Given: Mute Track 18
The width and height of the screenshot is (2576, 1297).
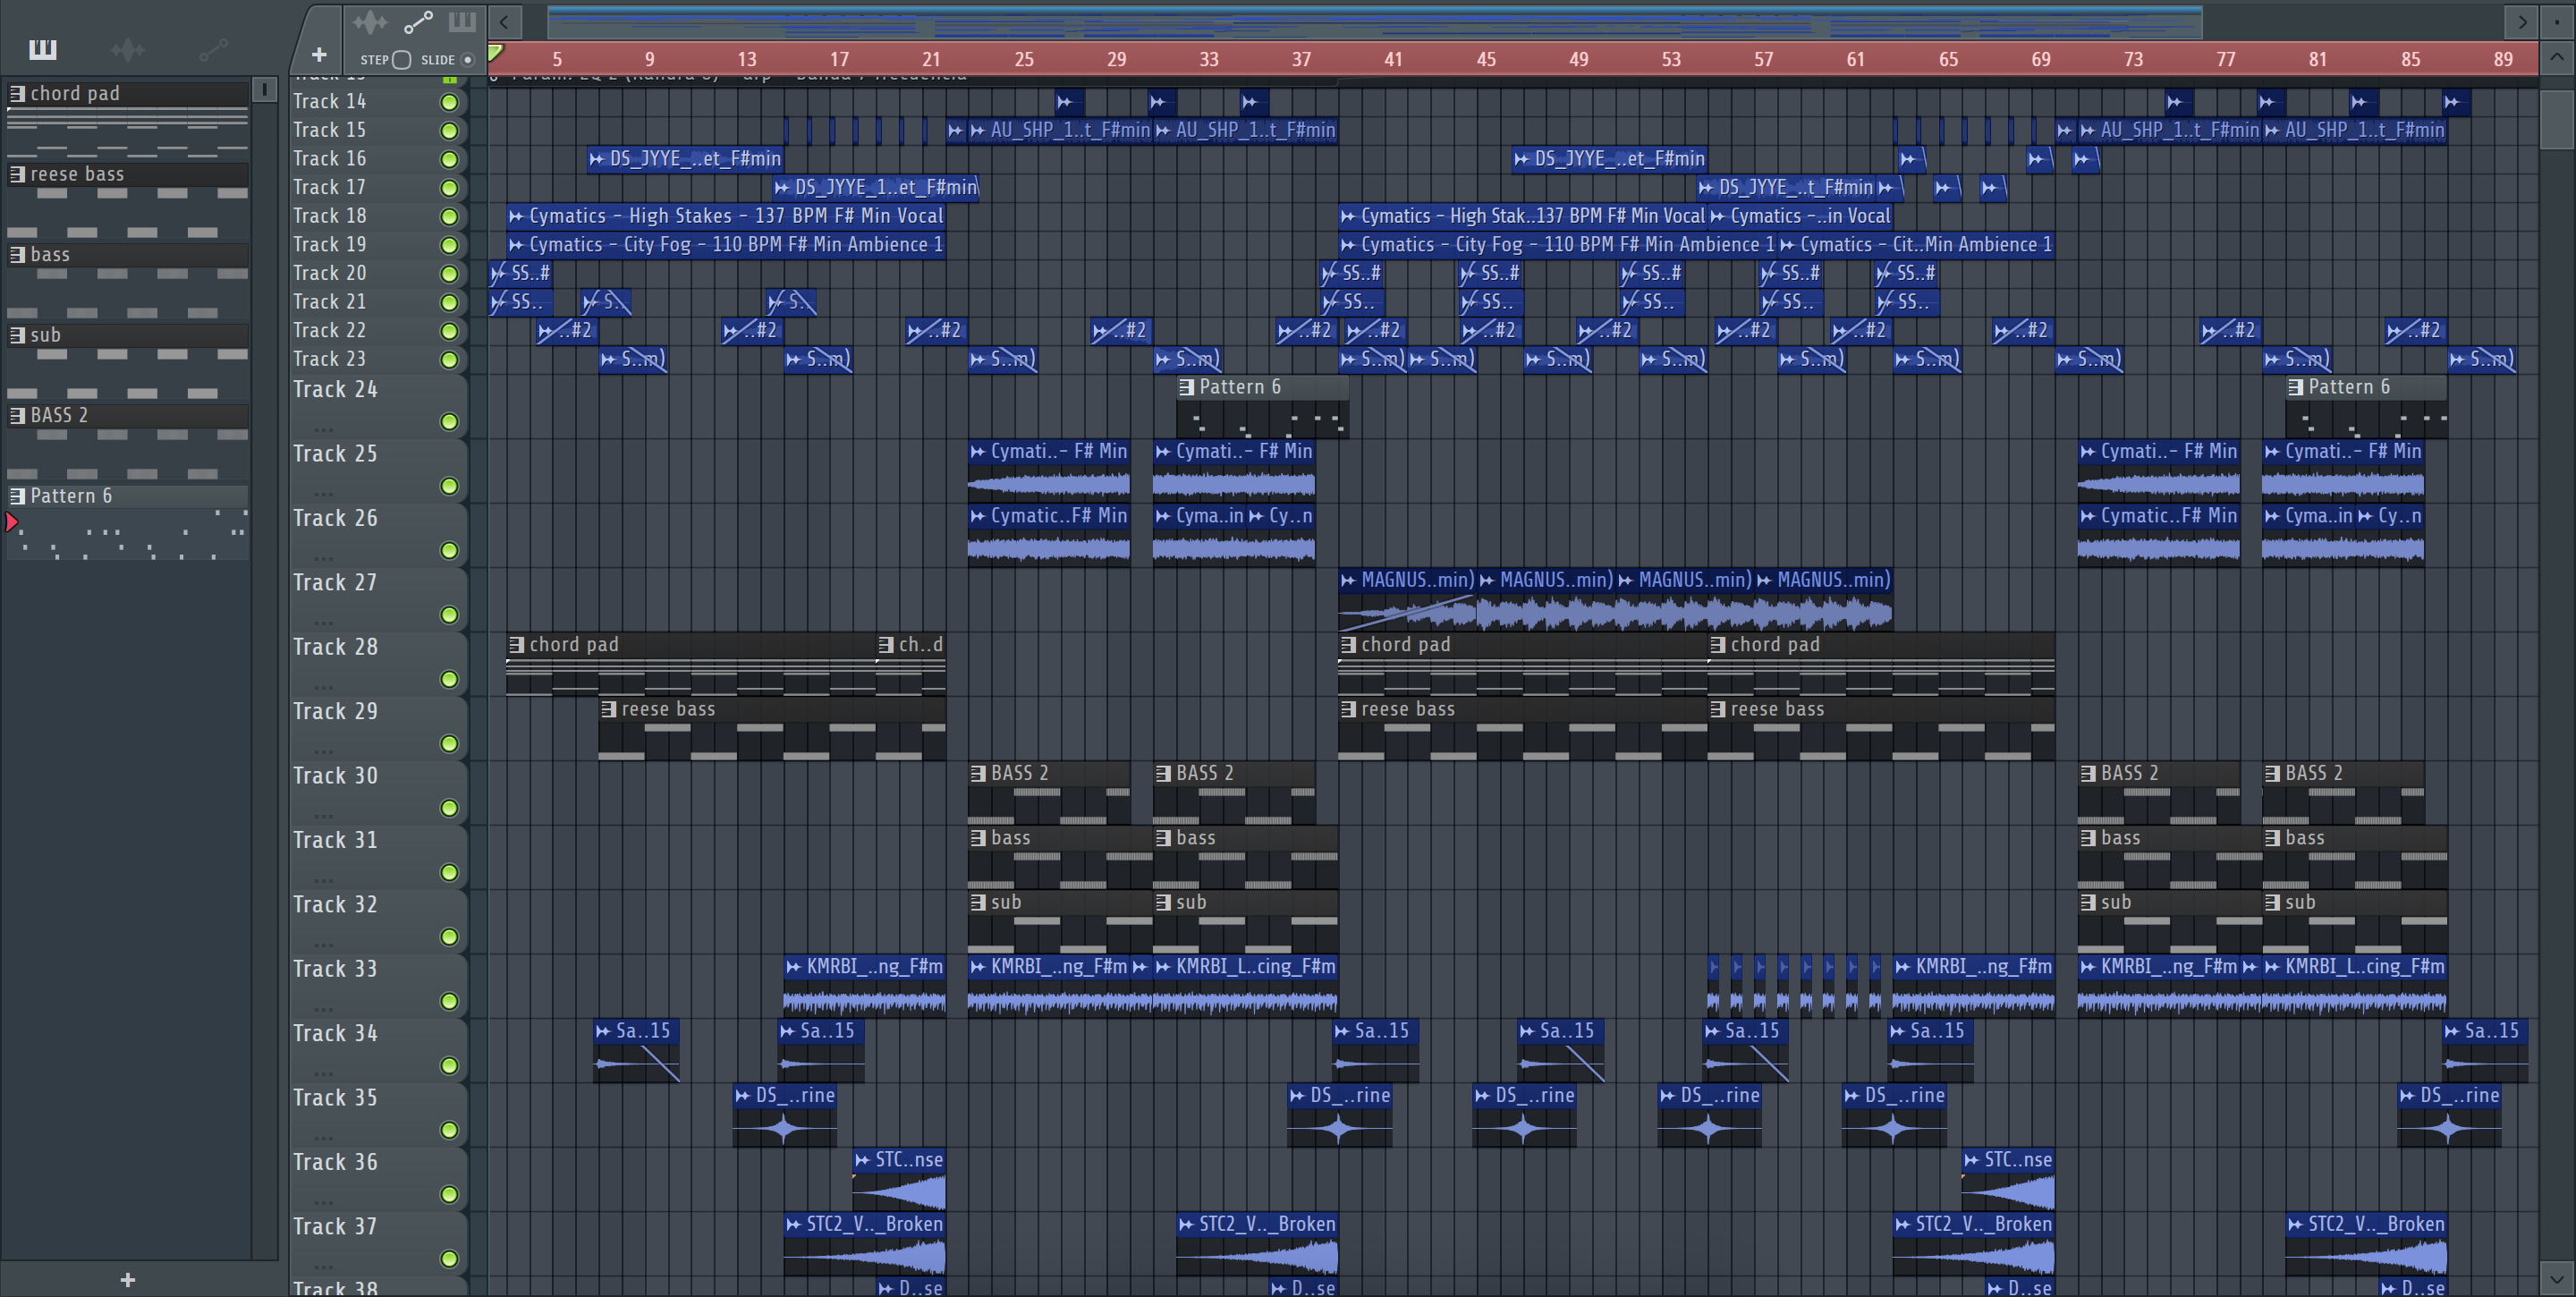Looking at the screenshot, I should pos(450,216).
